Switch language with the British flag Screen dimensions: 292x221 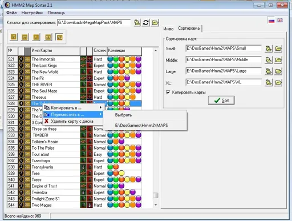[x=279, y=20]
